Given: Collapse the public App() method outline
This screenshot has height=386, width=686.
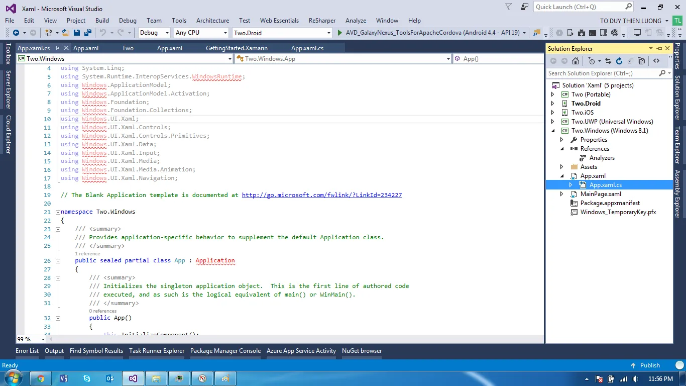Looking at the screenshot, I should click(x=58, y=318).
